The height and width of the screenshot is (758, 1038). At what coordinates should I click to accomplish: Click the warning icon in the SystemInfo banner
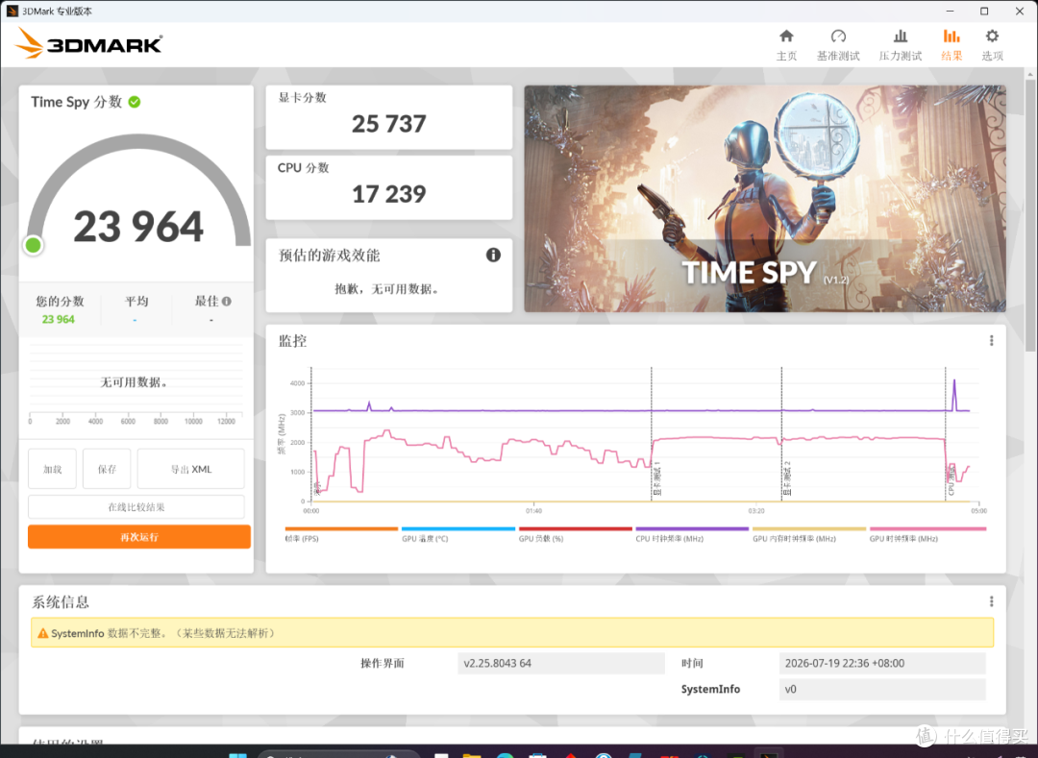(x=43, y=633)
